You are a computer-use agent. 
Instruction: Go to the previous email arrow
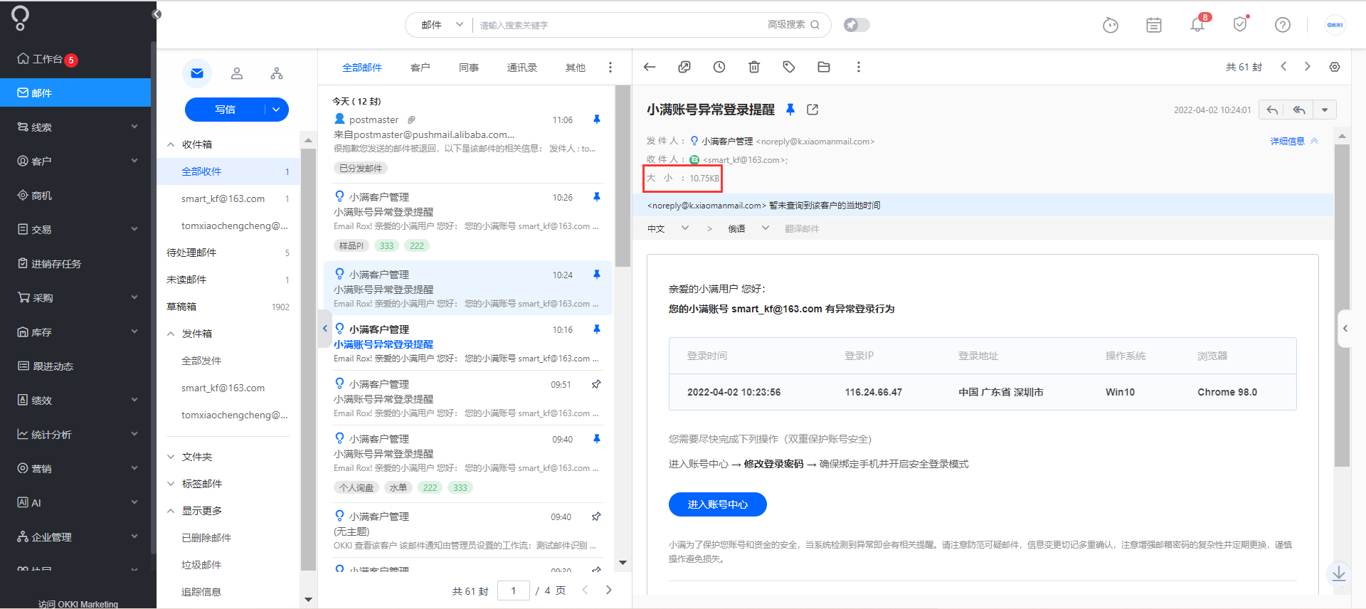point(1283,66)
